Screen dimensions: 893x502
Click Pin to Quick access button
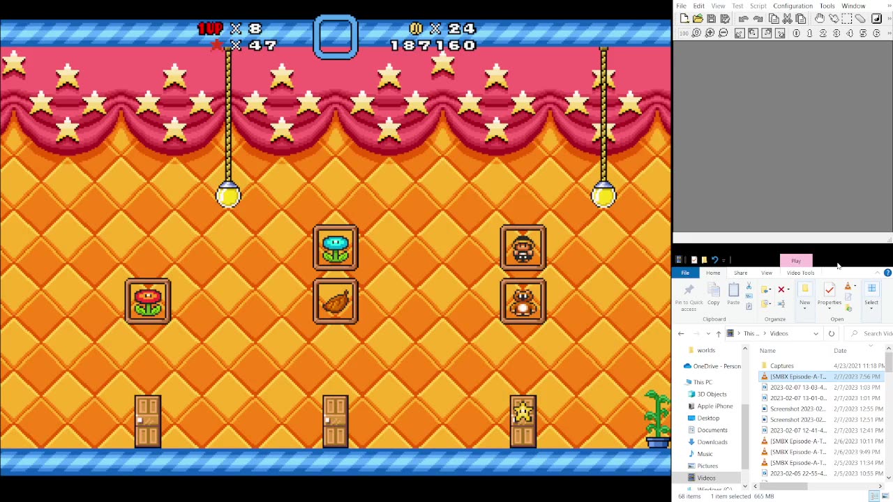[x=689, y=298]
